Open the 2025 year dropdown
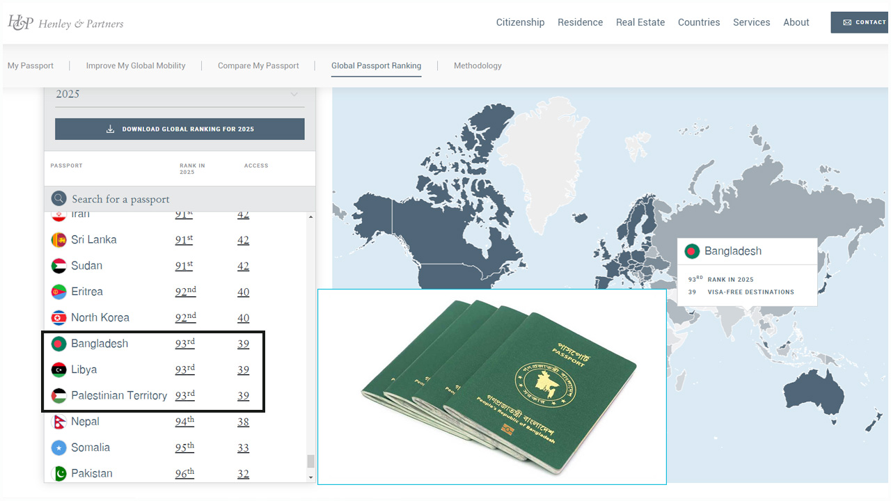Screen dimensions: 891x501 pyautogui.click(x=180, y=95)
